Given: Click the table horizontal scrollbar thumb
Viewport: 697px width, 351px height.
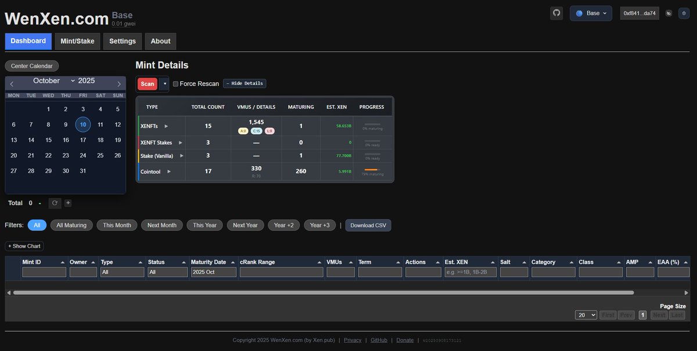Looking at the screenshot, I should pos(324,292).
